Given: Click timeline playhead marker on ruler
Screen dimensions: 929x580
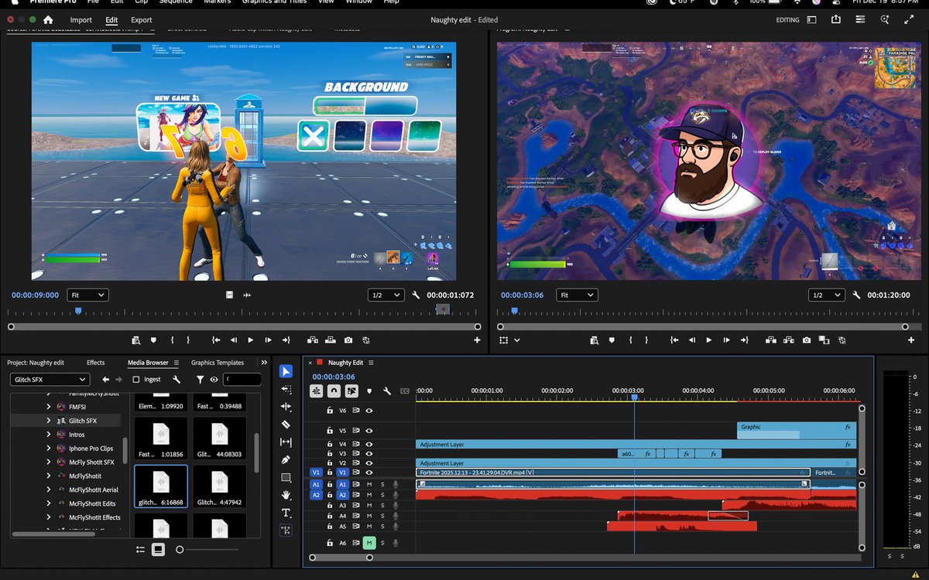Looking at the screenshot, I should click(x=634, y=397).
